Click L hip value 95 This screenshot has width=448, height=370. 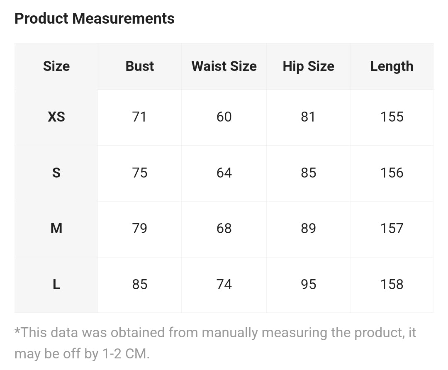pos(308,285)
